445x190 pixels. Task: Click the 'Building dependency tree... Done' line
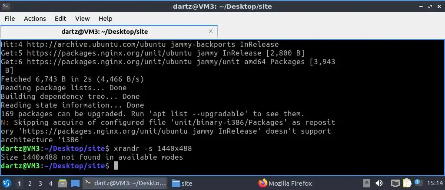pyautogui.click(x=70, y=97)
